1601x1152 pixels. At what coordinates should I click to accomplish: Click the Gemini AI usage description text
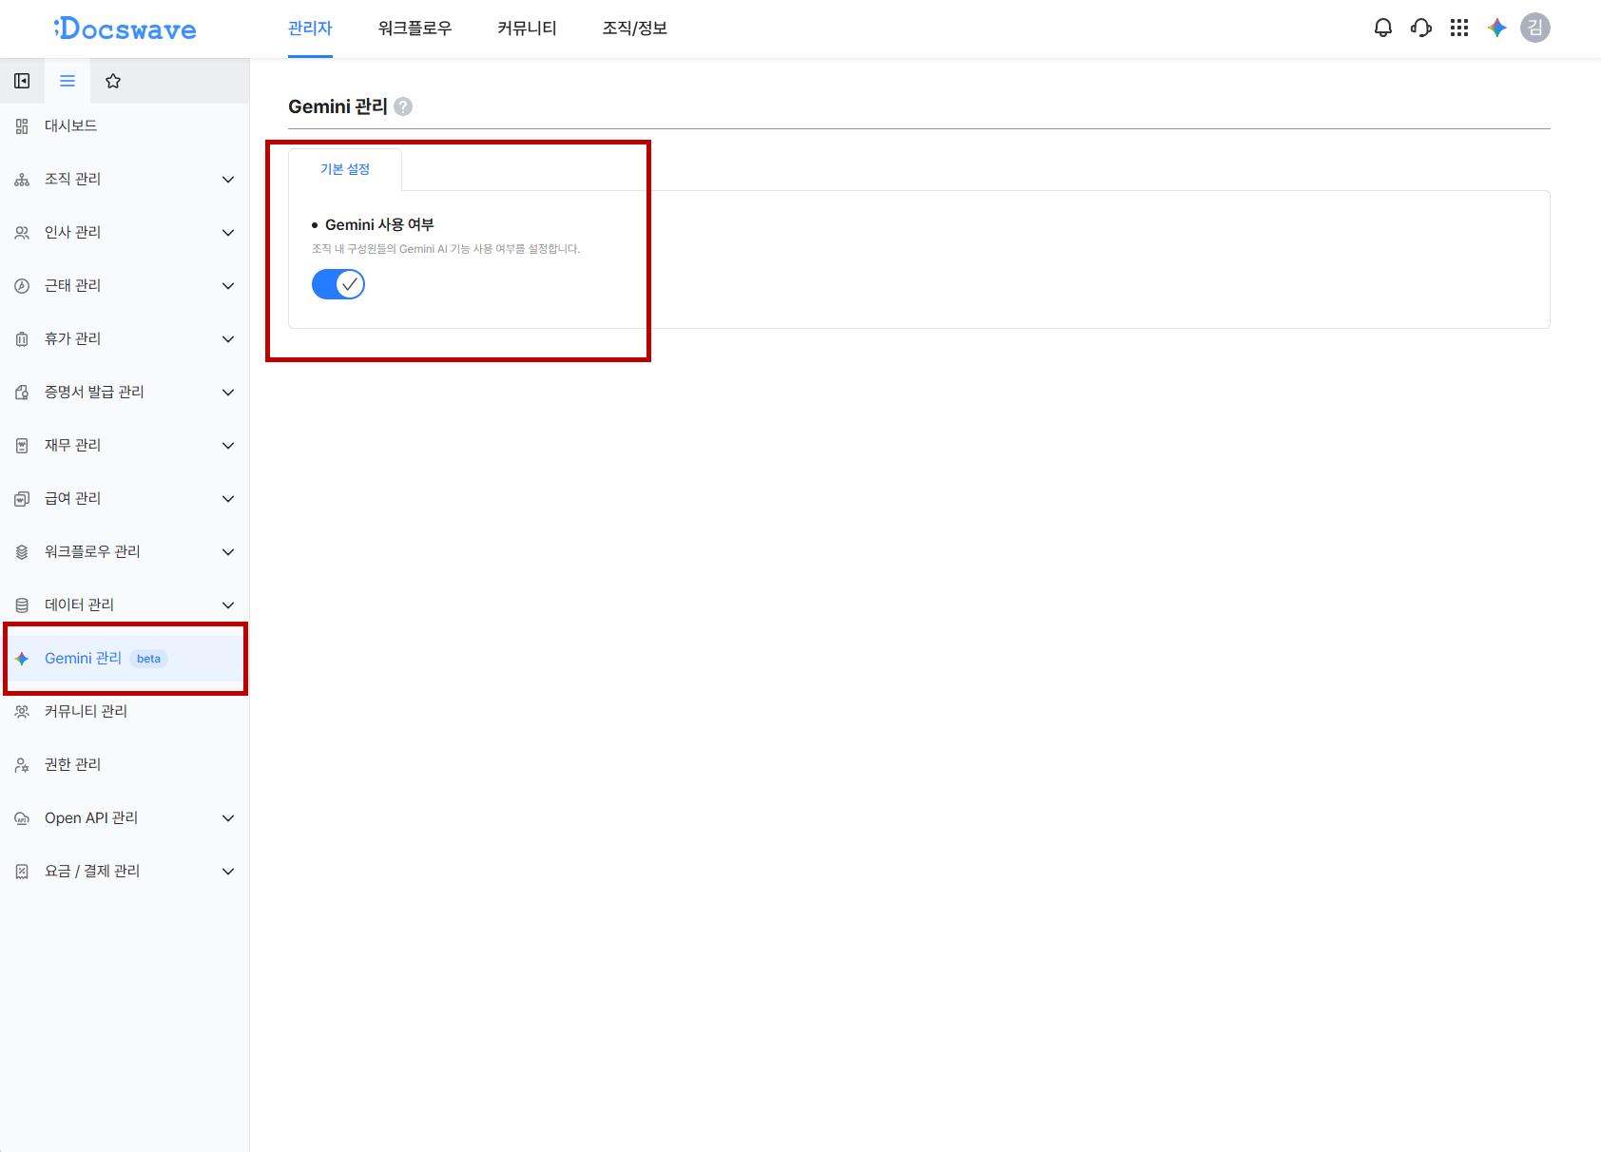pyautogui.click(x=446, y=249)
